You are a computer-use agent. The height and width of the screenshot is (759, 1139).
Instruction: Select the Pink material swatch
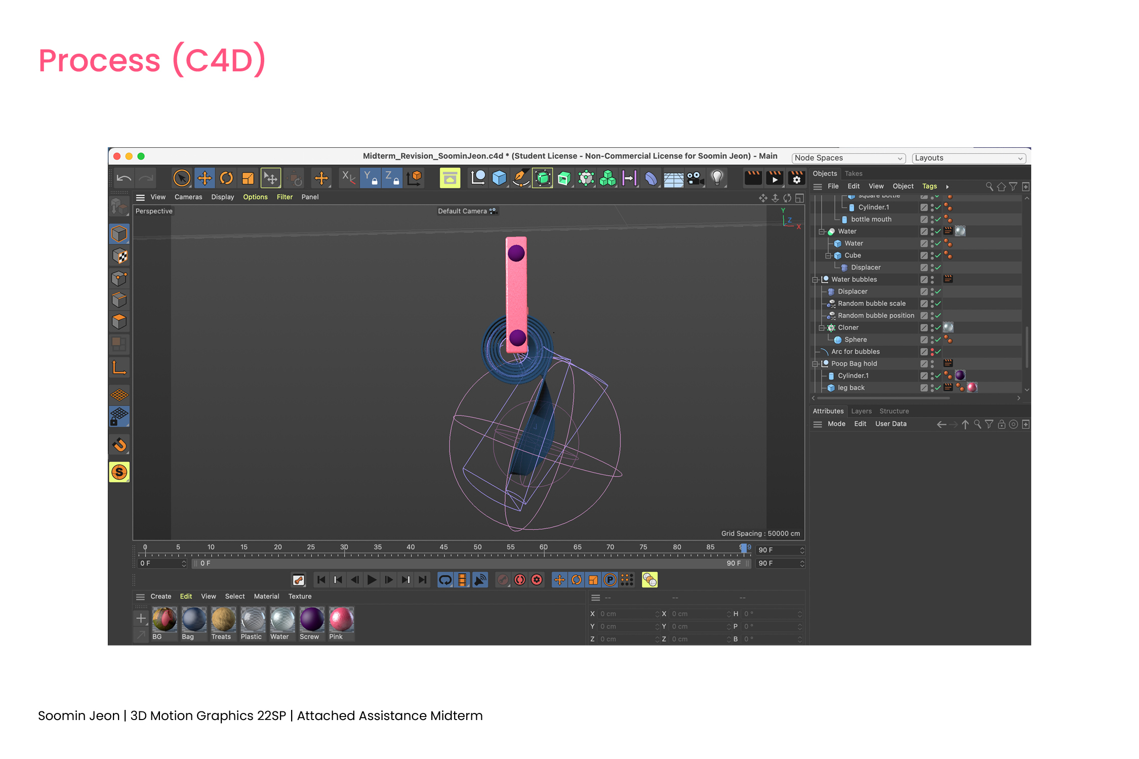point(341,619)
